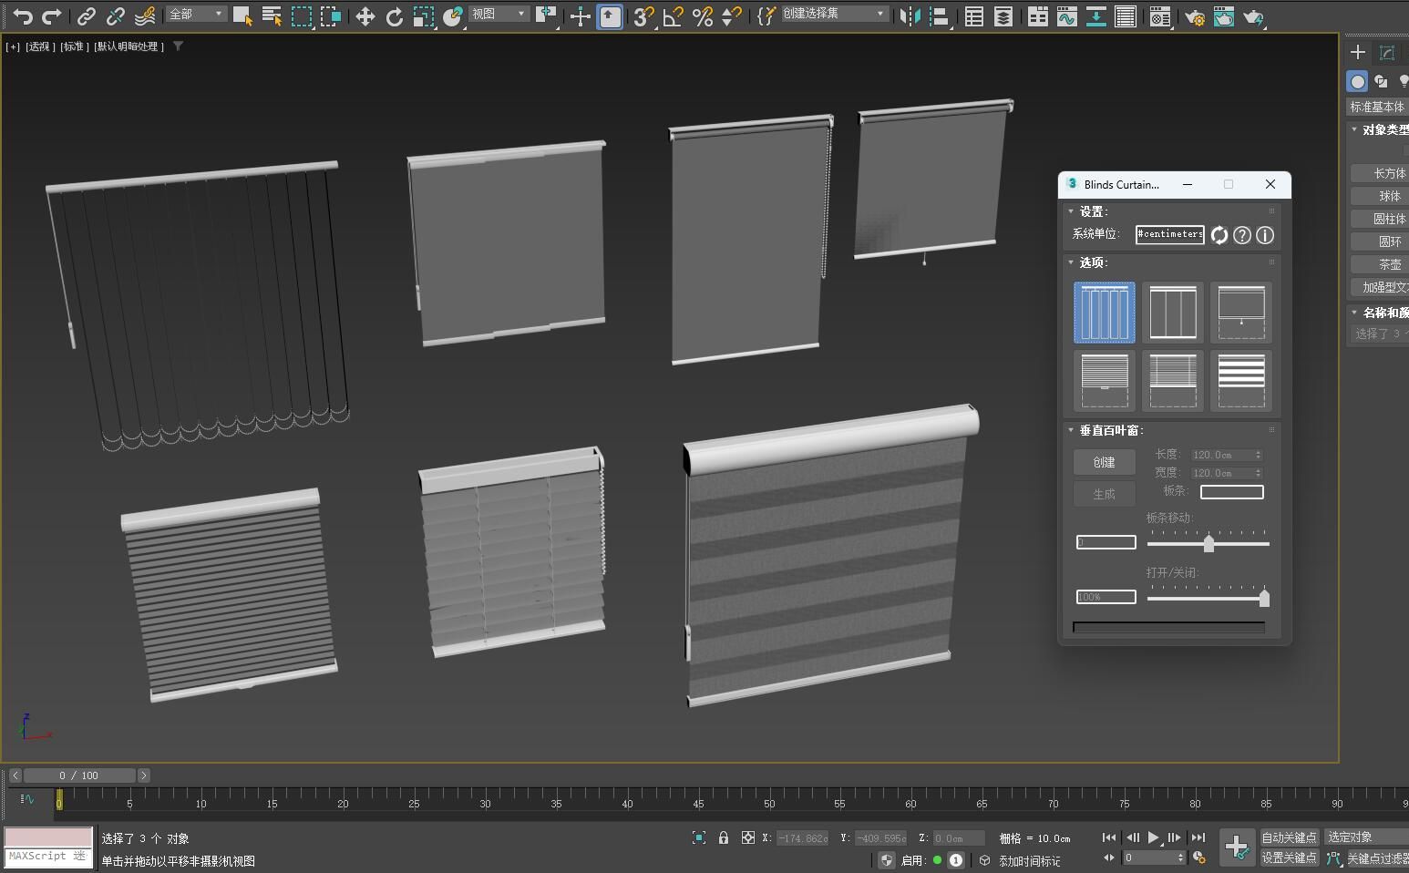
Task: Click the viewport filter funnel icon
Action: (x=178, y=46)
